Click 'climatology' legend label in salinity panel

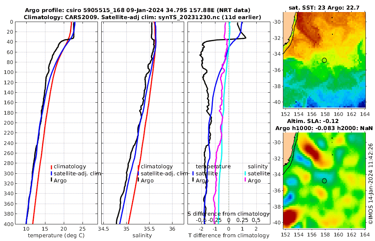(x=157, y=167)
